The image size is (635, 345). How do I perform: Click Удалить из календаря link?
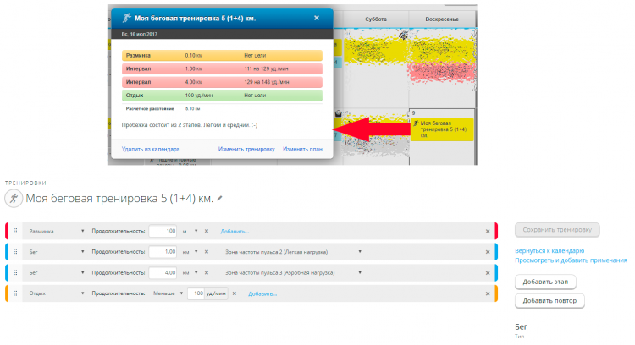(x=150, y=149)
